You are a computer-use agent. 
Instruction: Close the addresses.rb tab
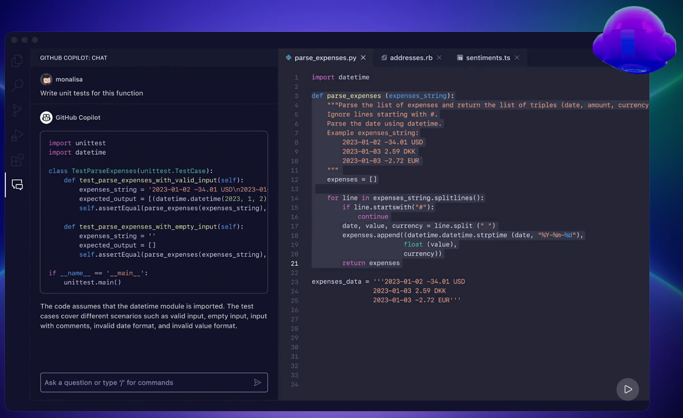pos(439,58)
